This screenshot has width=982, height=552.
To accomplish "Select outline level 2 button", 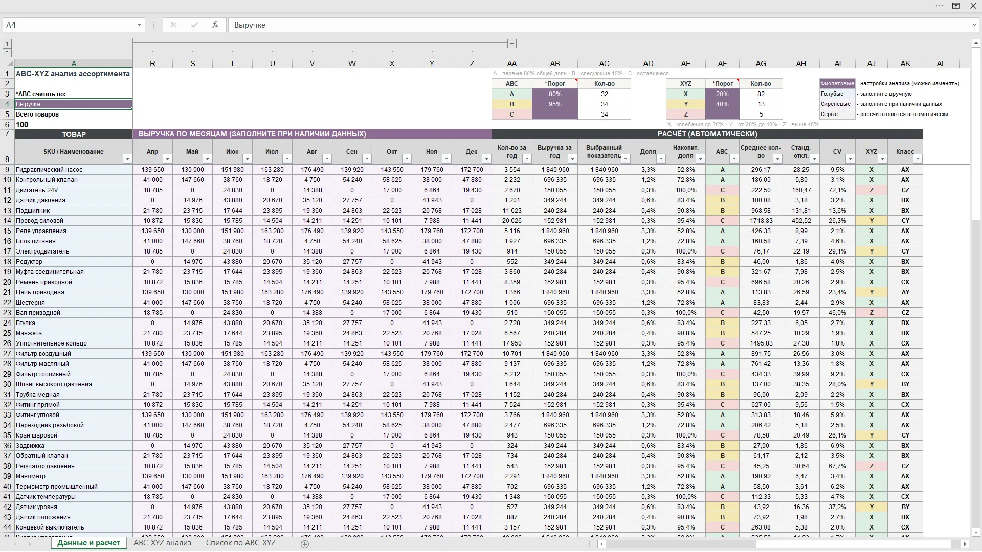I will [x=7, y=53].
